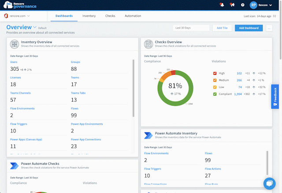
Task: Click the Office 365 tenant icon
Action: [6, 16]
